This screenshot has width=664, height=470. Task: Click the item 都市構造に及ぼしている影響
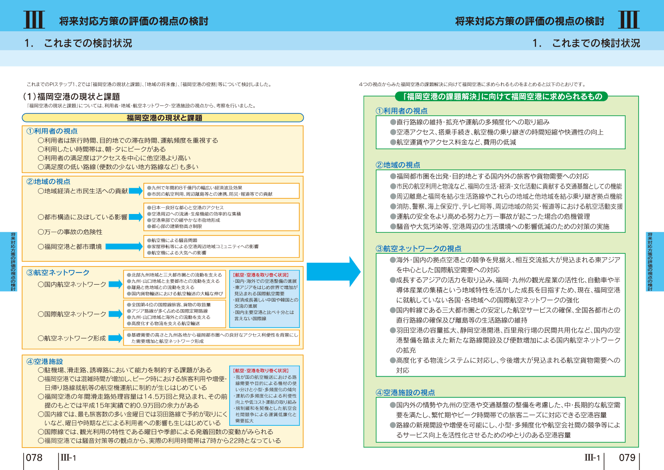(83, 217)
